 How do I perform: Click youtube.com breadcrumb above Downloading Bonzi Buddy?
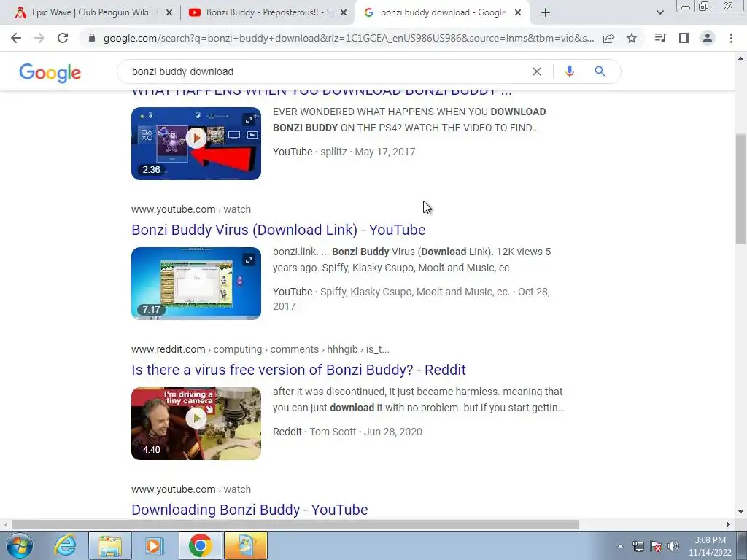[x=191, y=489]
